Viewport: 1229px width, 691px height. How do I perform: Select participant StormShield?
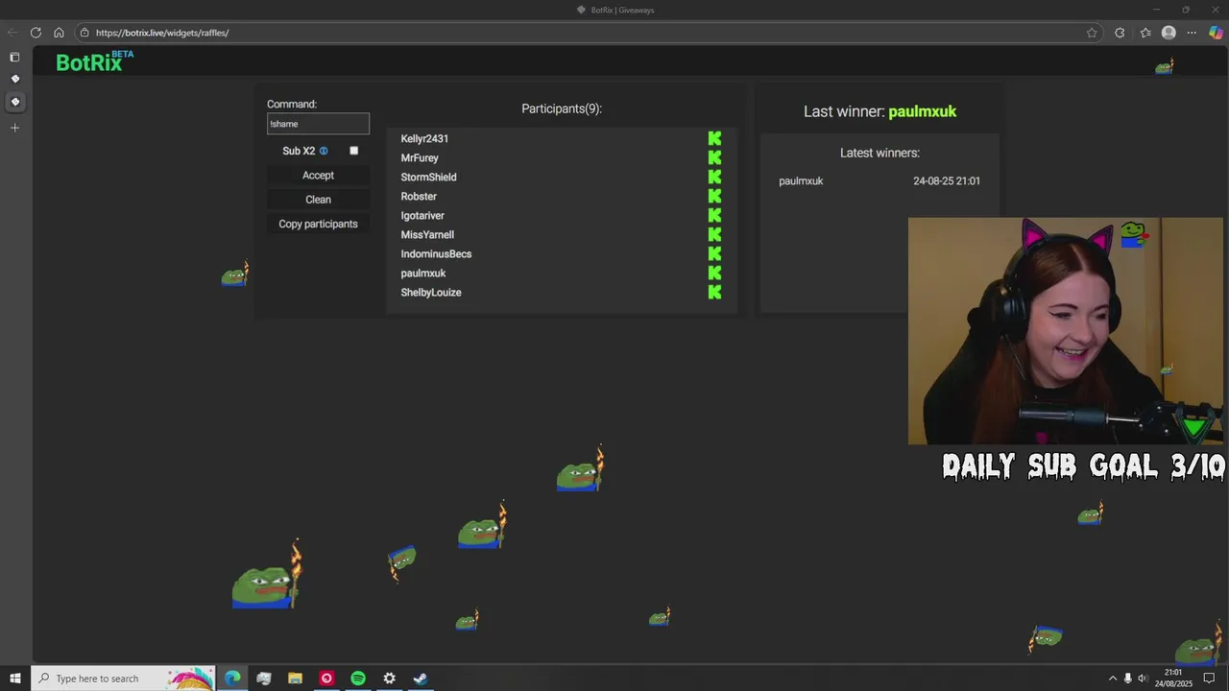[x=428, y=177]
